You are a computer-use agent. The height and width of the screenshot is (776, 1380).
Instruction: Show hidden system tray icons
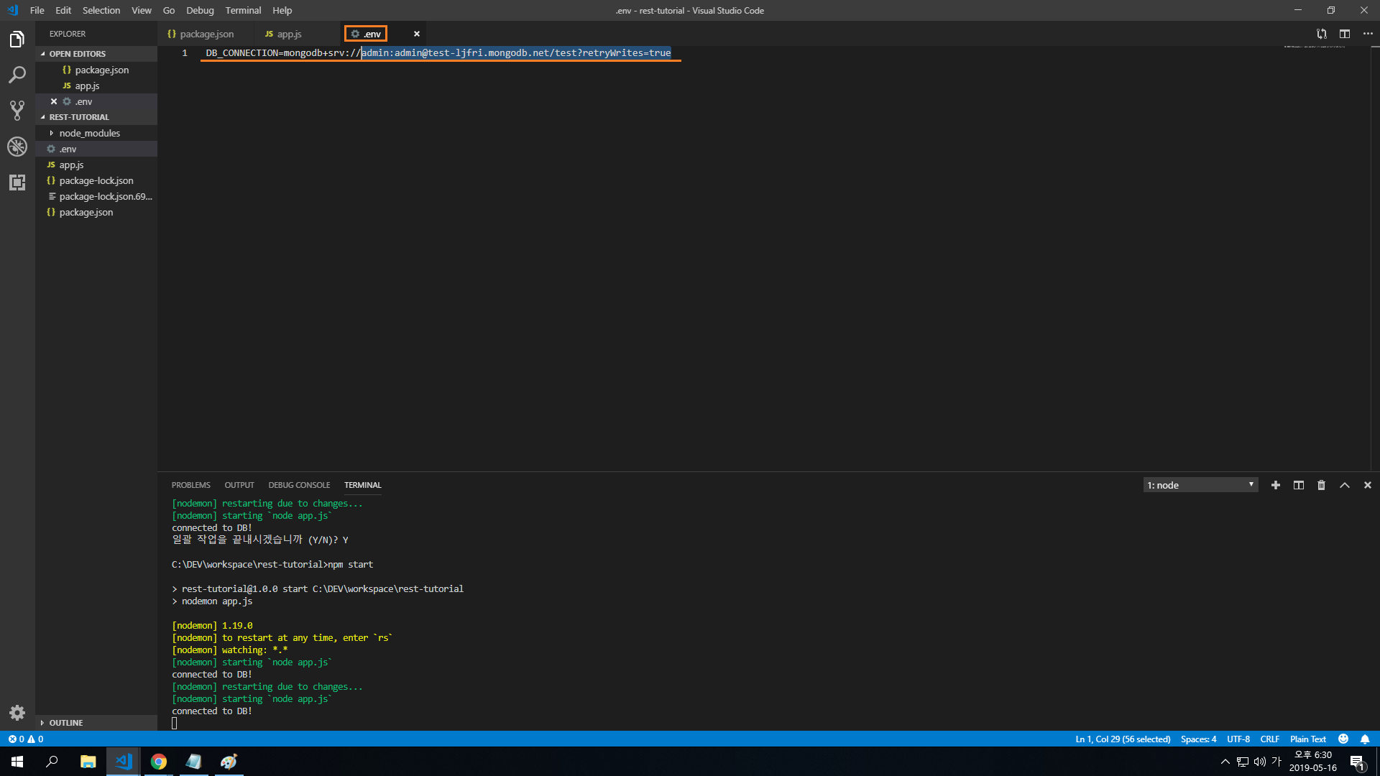(x=1225, y=762)
